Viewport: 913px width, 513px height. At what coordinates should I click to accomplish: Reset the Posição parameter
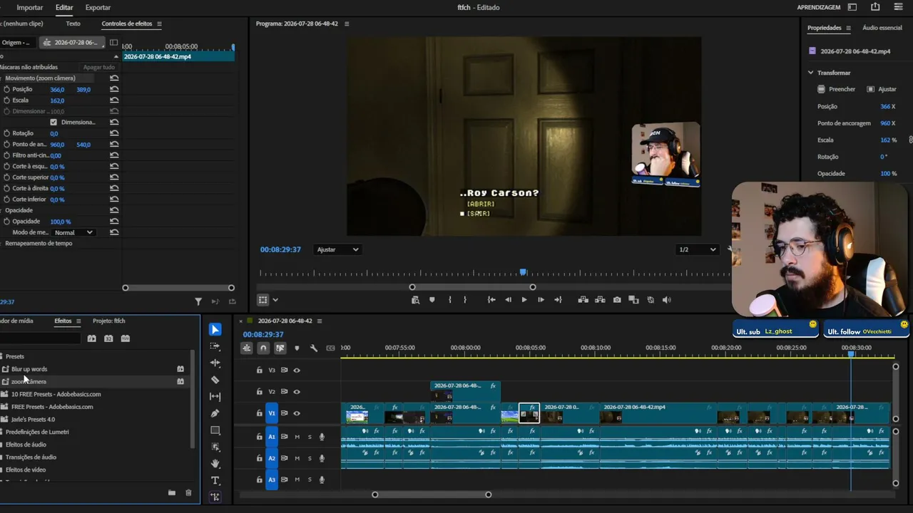(x=114, y=89)
